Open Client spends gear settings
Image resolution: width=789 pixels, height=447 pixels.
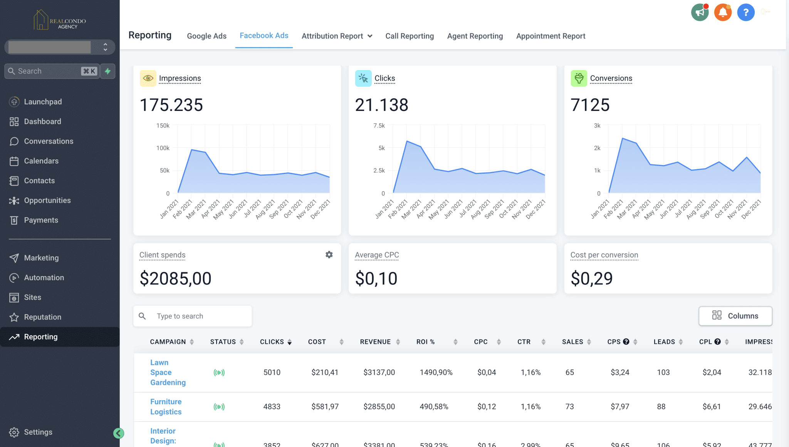329,254
